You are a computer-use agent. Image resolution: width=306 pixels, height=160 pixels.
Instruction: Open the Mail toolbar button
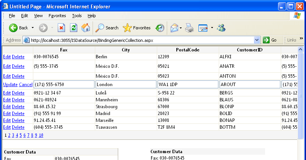click(174, 28)
